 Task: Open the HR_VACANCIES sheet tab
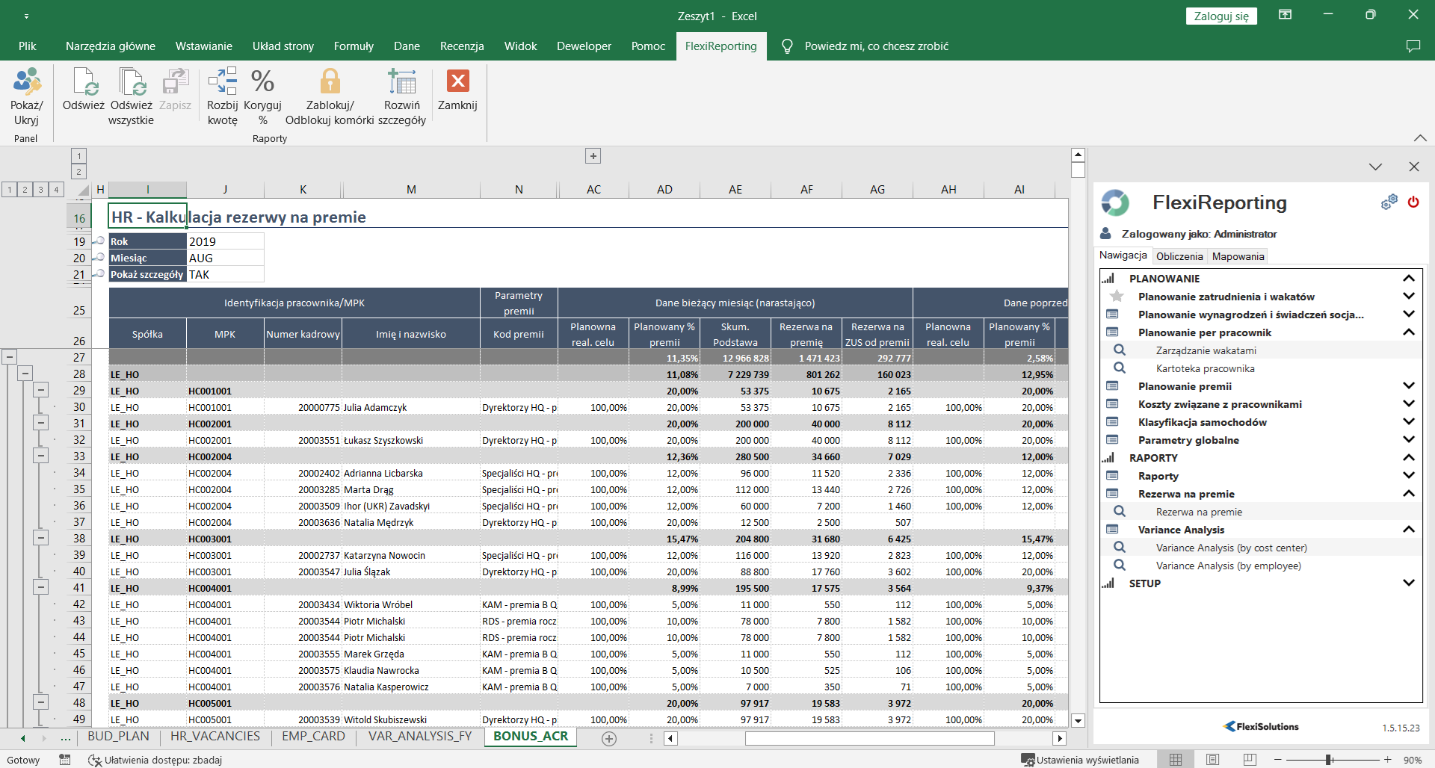tap(215, 737)
